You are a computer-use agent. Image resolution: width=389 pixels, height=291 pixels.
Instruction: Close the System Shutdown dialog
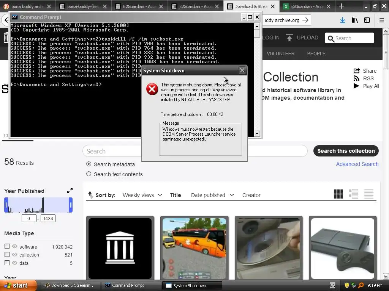click(242, 70)
